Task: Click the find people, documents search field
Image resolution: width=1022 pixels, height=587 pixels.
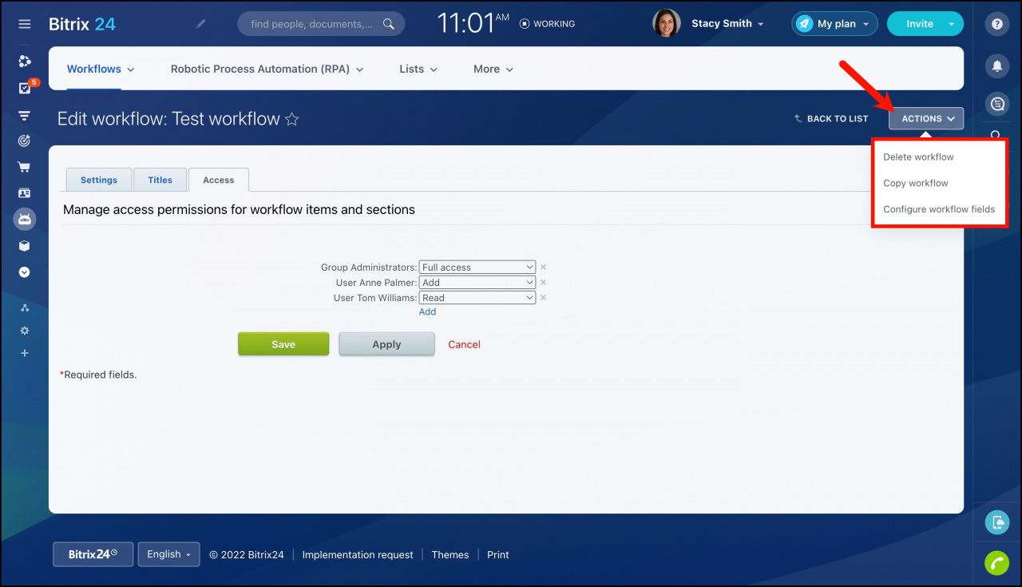Action: point(321,24)
